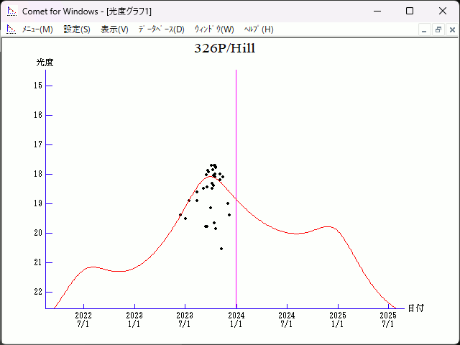Open the ヘルプ(H) help menu

point(259,29)
